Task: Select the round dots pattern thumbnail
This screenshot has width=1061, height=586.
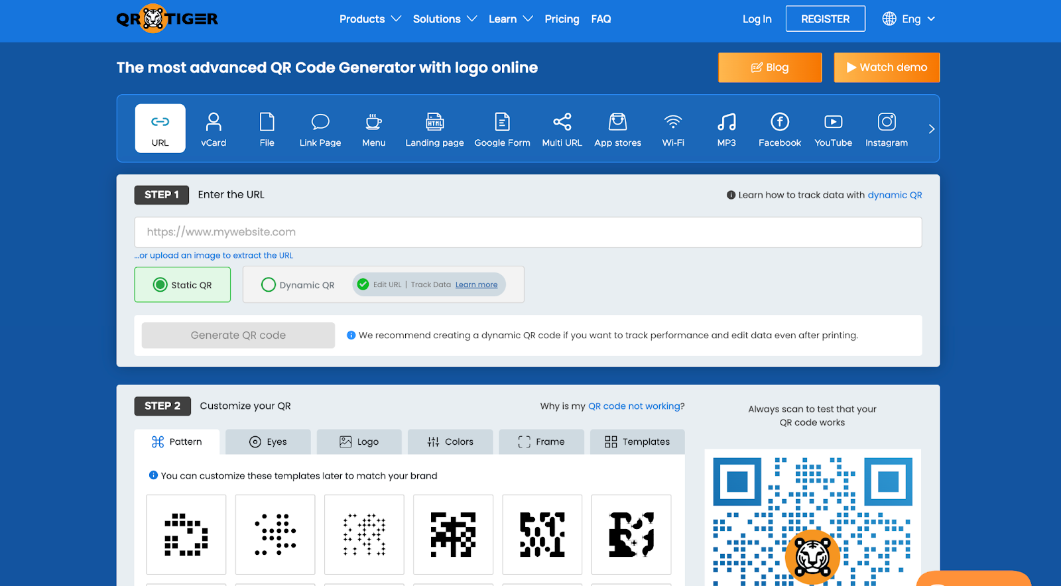Action: tap(275, 534)
